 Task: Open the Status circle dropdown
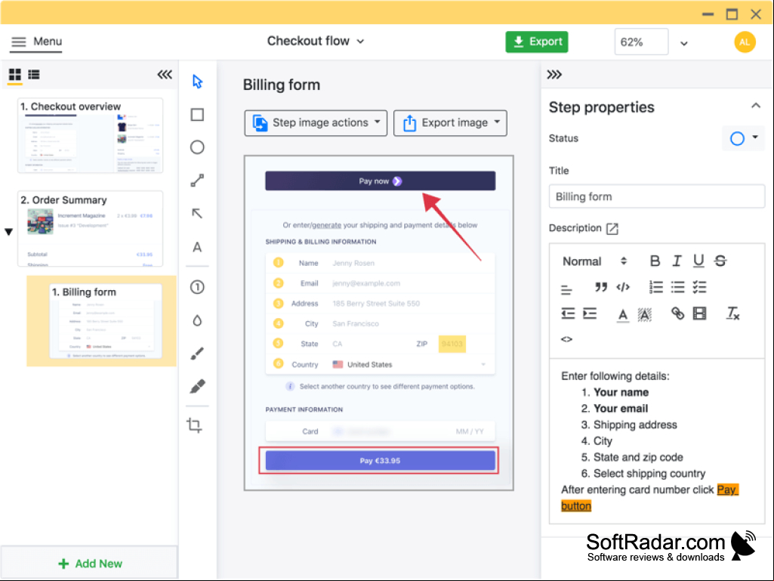pos(743,138)
